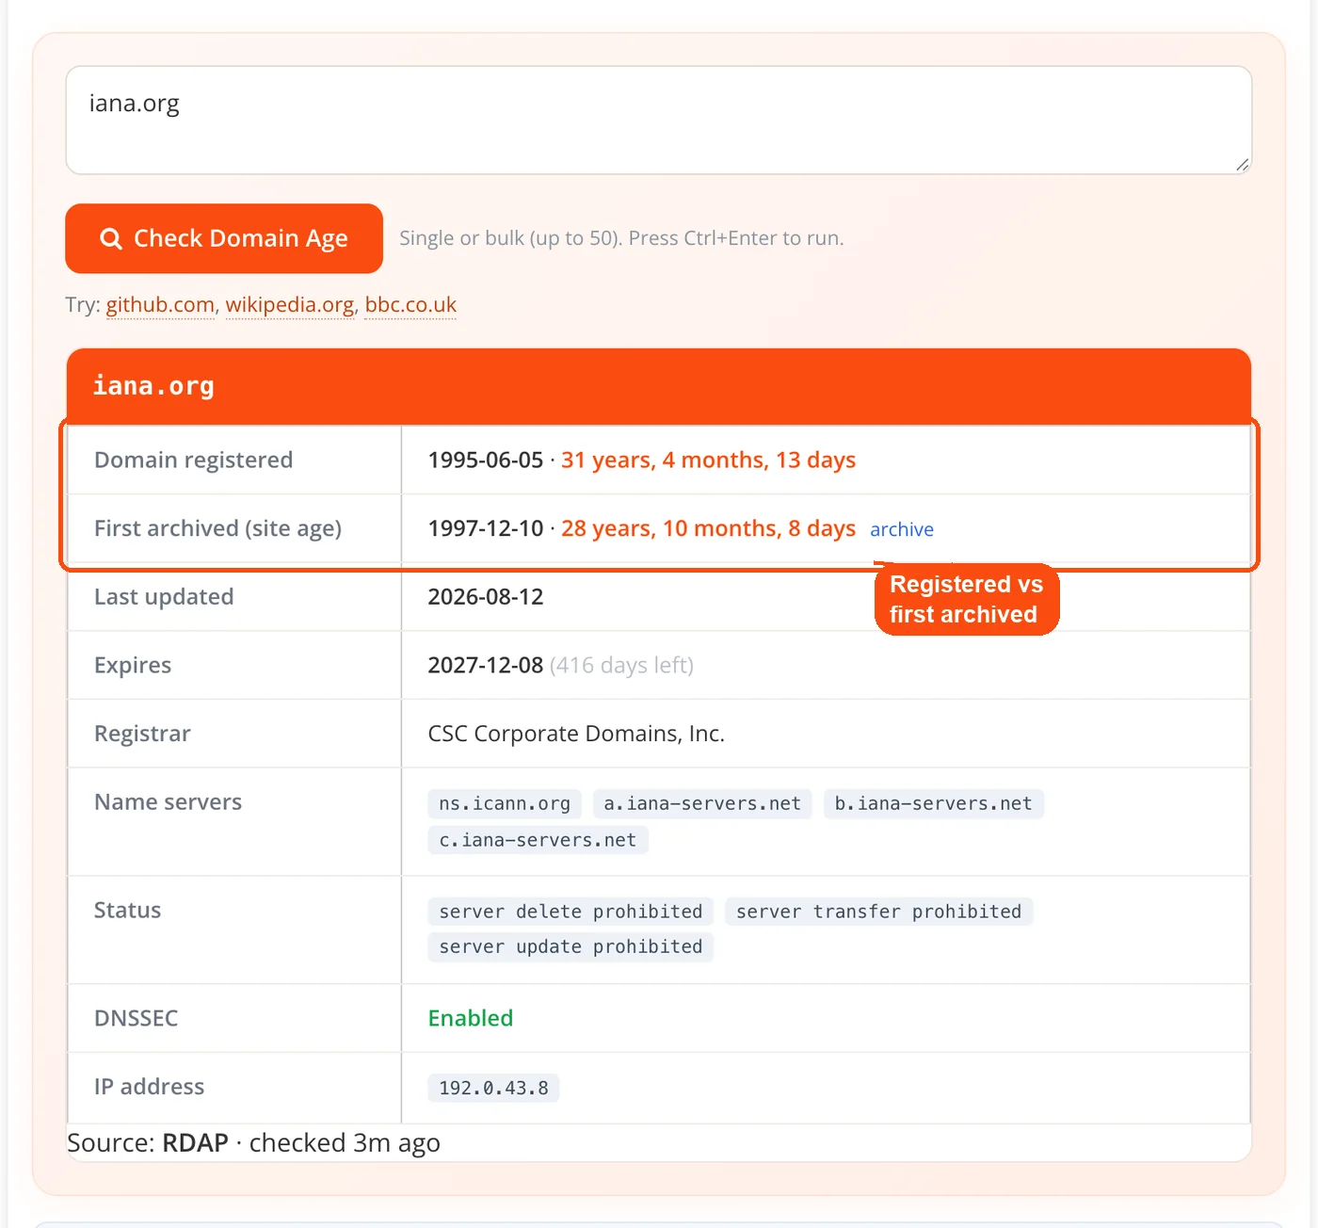Viewport: 1318px width, 1228px height.
Task: Try the github.com example link
Action: pyautogui.click(x=160, y=305)
